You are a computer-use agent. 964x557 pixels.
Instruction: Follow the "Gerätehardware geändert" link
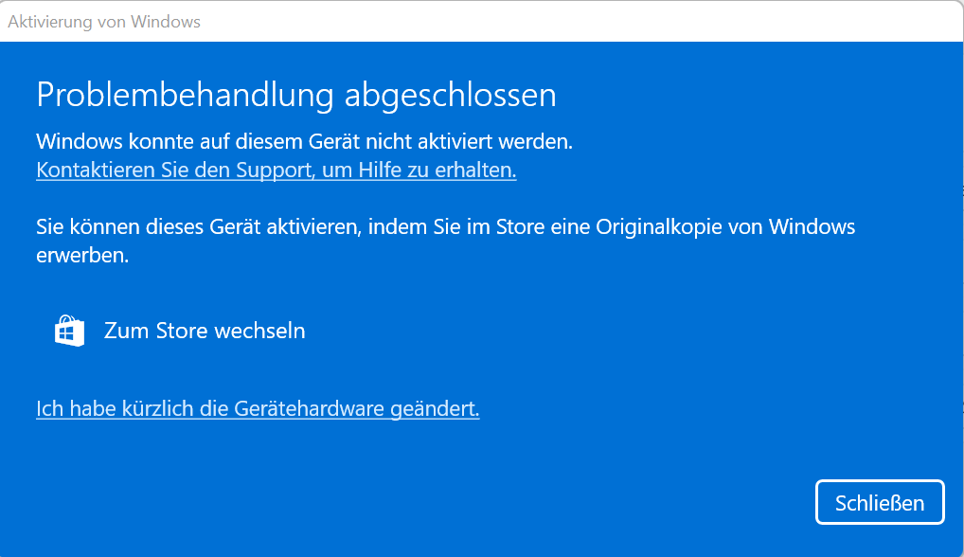(258, 409)
